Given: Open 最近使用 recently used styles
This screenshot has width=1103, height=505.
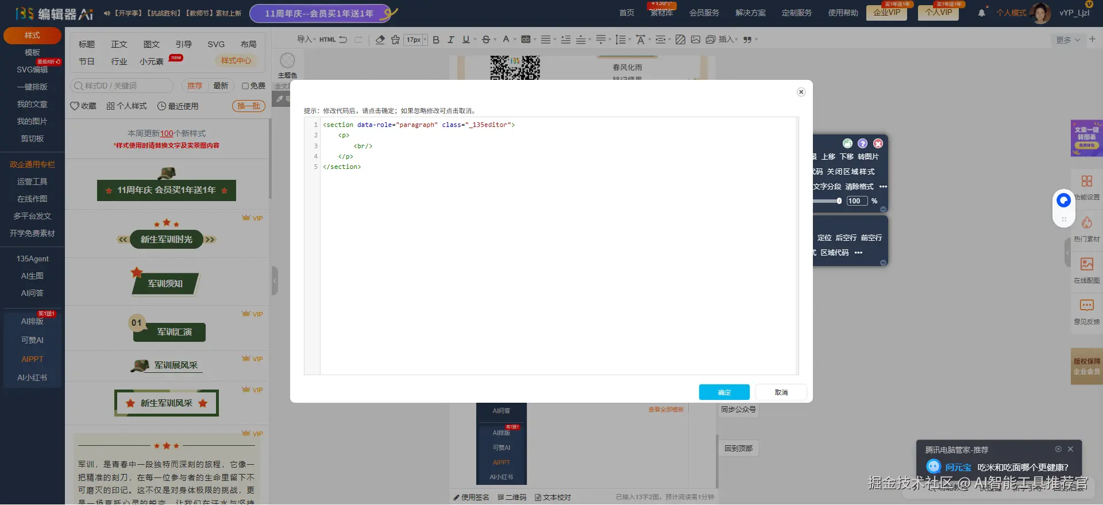Looking at the screenshot, I should pyautogui.click(x=178, y=106).
